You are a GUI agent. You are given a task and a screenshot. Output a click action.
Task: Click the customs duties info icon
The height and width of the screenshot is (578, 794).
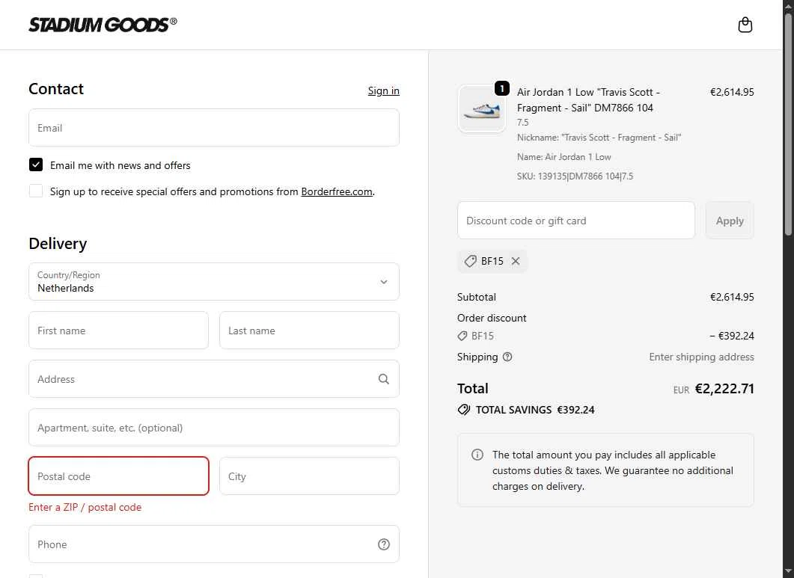pos(477,455)
